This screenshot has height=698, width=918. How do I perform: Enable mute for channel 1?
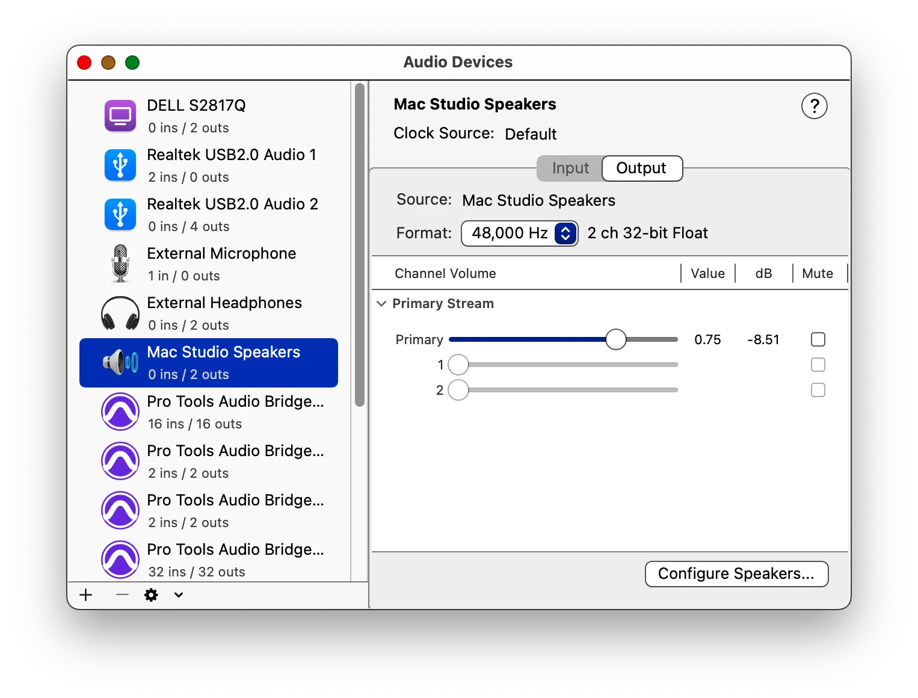818,365
